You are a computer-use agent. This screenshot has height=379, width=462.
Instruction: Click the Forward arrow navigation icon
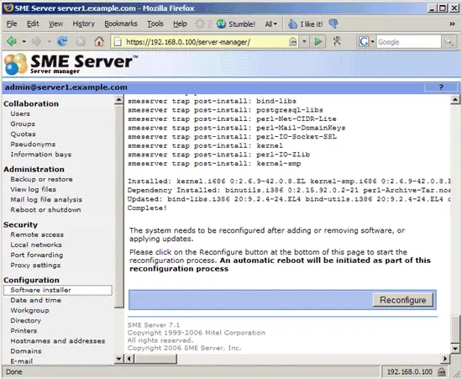[36, 41]
